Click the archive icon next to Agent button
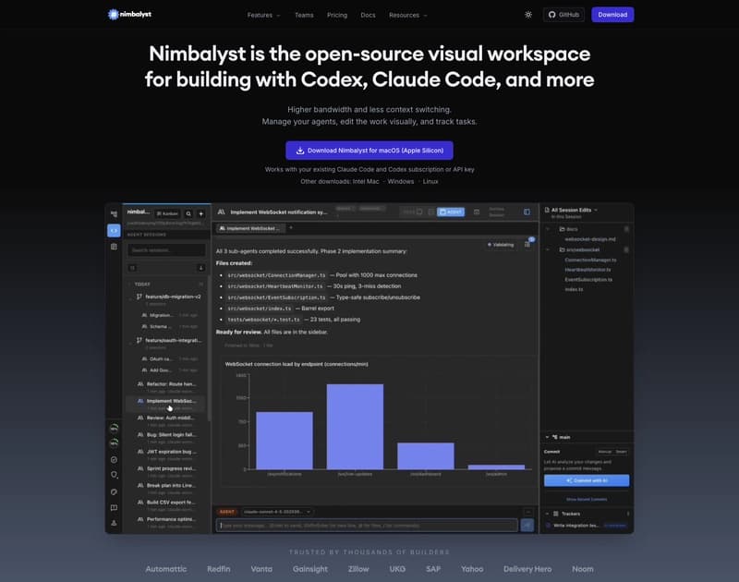 point(477,212)
